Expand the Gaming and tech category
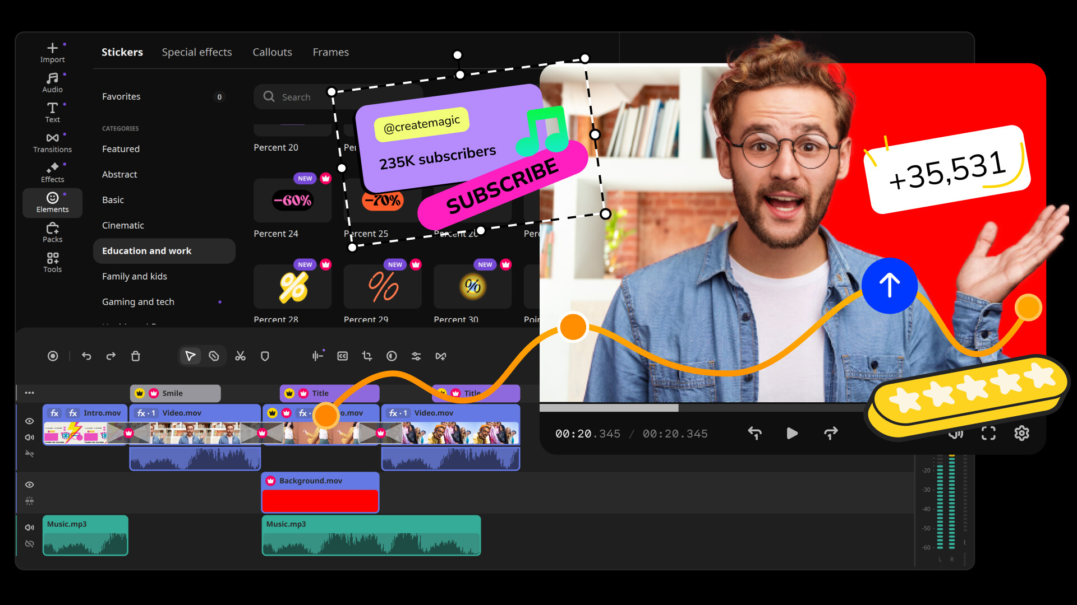This screenshot has height=605, width=1077. pyautogui.click(x=138, y=301)
